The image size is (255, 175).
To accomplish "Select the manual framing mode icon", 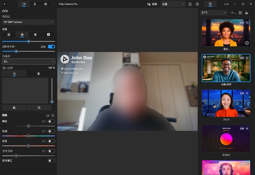I will click(x=14, y=73).
